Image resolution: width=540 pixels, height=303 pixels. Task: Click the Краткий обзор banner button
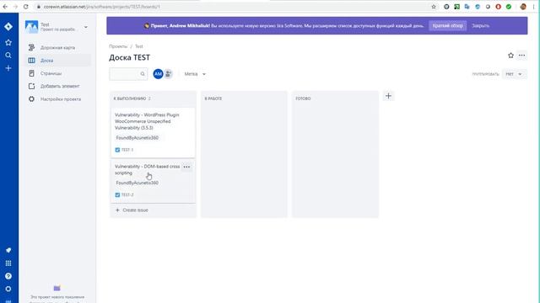[x=448, y=26]
